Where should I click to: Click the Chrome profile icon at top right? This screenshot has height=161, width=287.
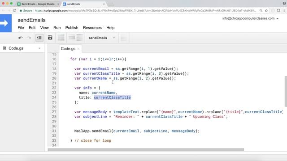click(284, 3)
